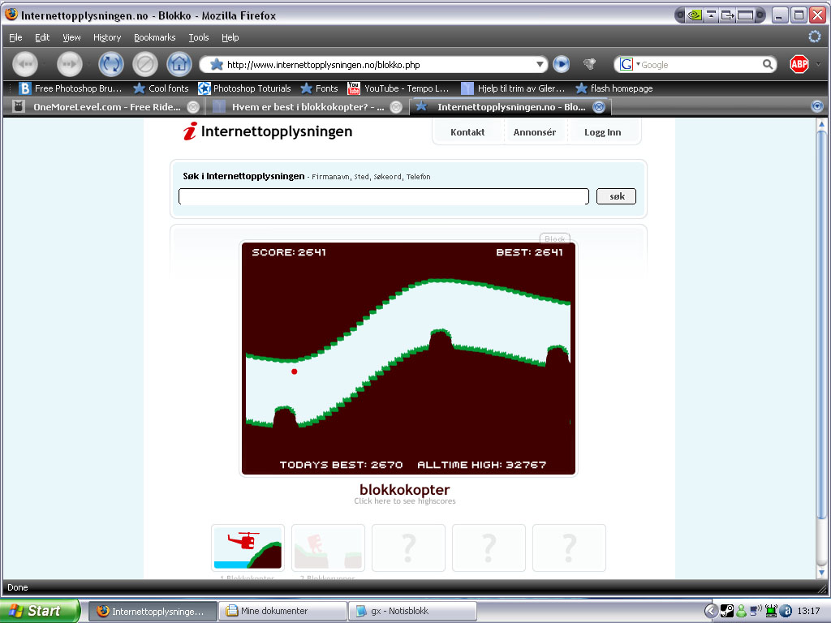
Task: Click the bookmark star in the address bar
Action: coord(216,65)
